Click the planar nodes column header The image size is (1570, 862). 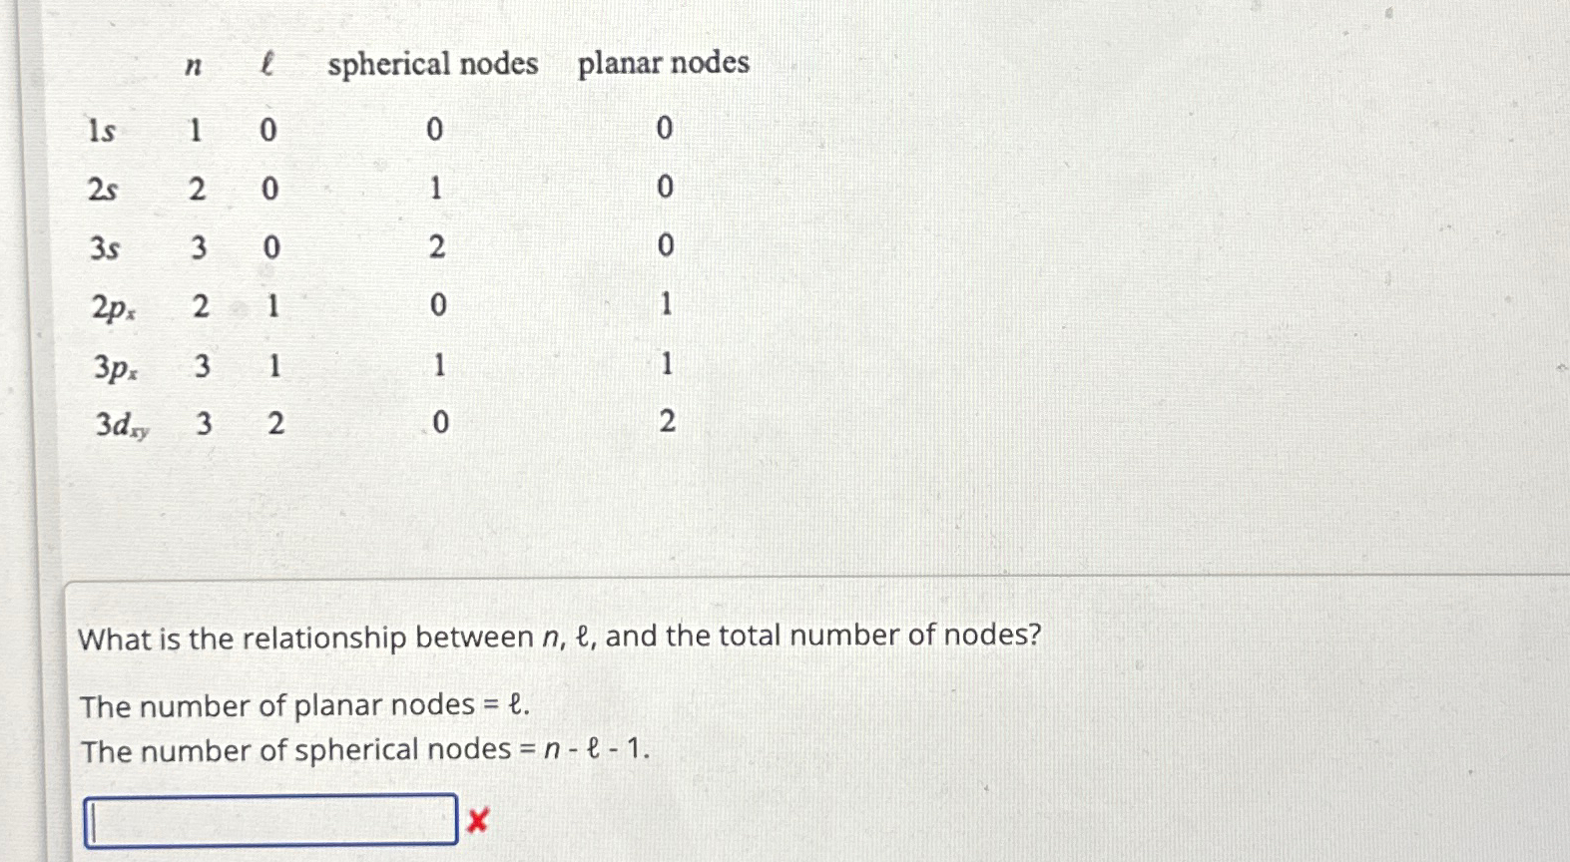tap(664, 64)
